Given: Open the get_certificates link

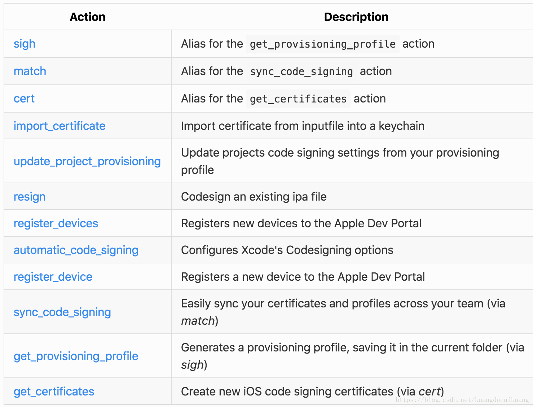Looking at the screenshot, I should (54, 391).
